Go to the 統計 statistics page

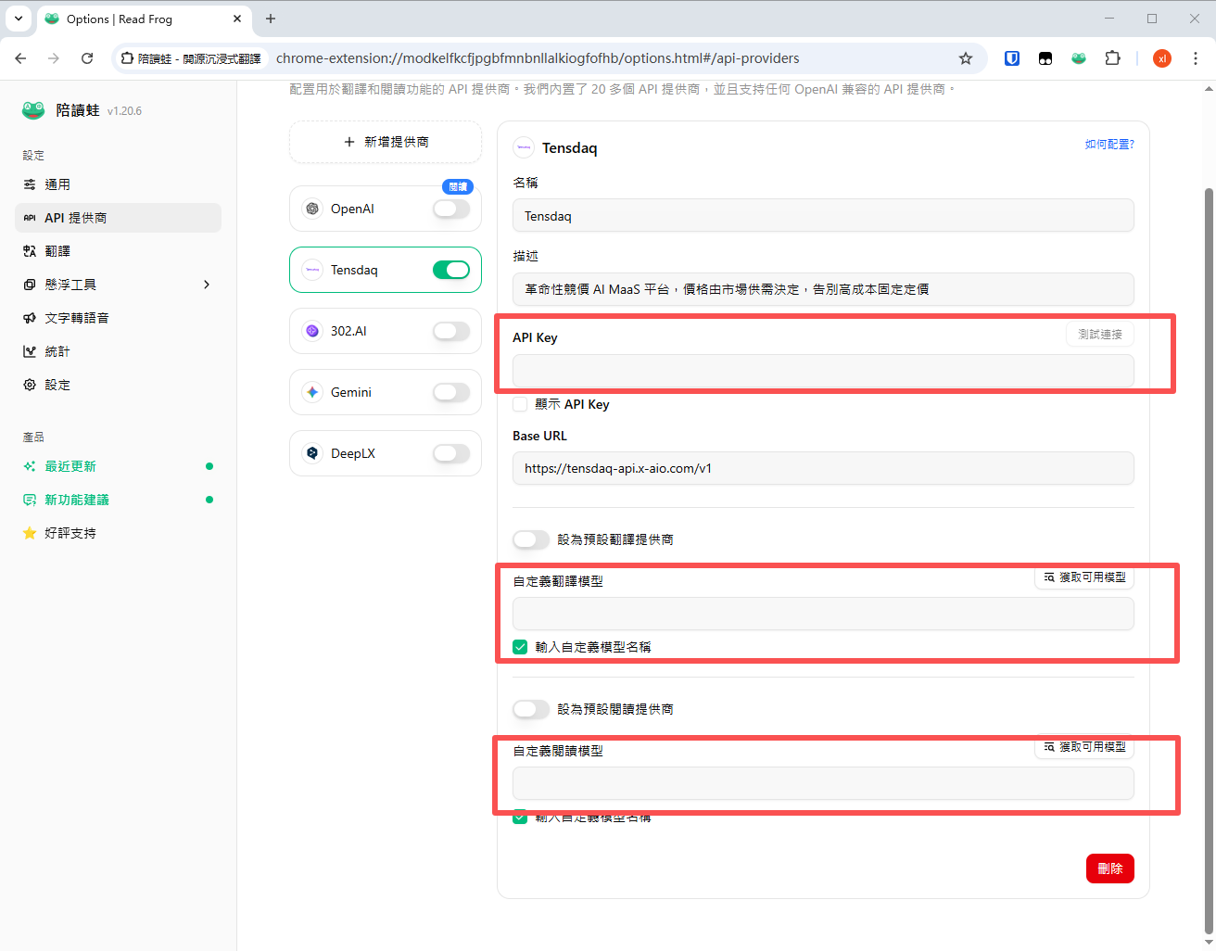118,351
